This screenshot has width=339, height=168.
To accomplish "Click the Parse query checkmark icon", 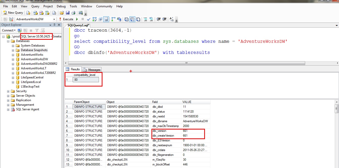I will pyautogui.click(x=89, y=19).
